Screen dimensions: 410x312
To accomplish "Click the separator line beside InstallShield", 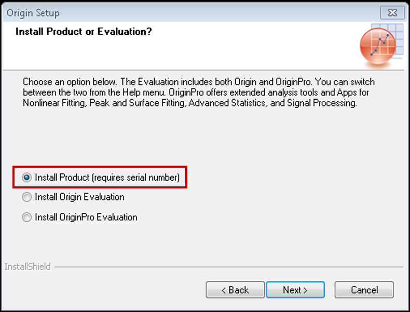I will pyautogui.click(x=229, y=267).
